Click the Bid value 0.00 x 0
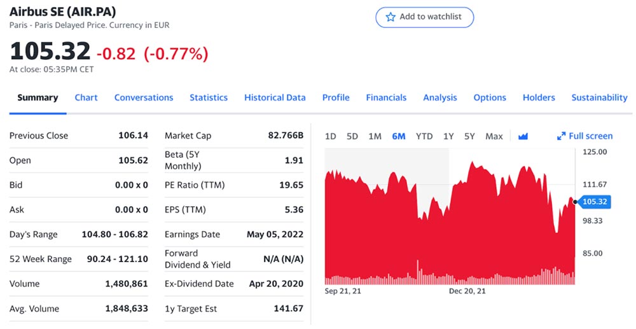The image size is (636, 329). [132, 185]
